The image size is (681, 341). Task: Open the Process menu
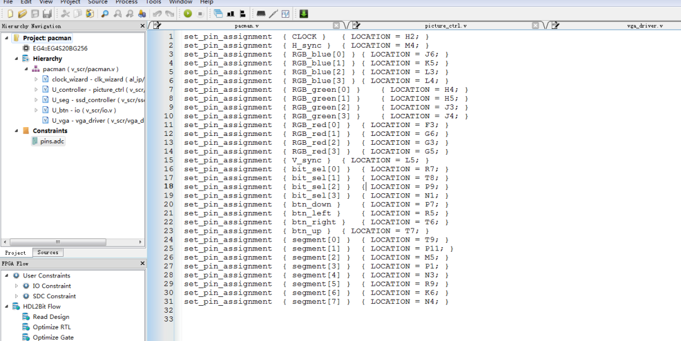[x=126, y=2]
